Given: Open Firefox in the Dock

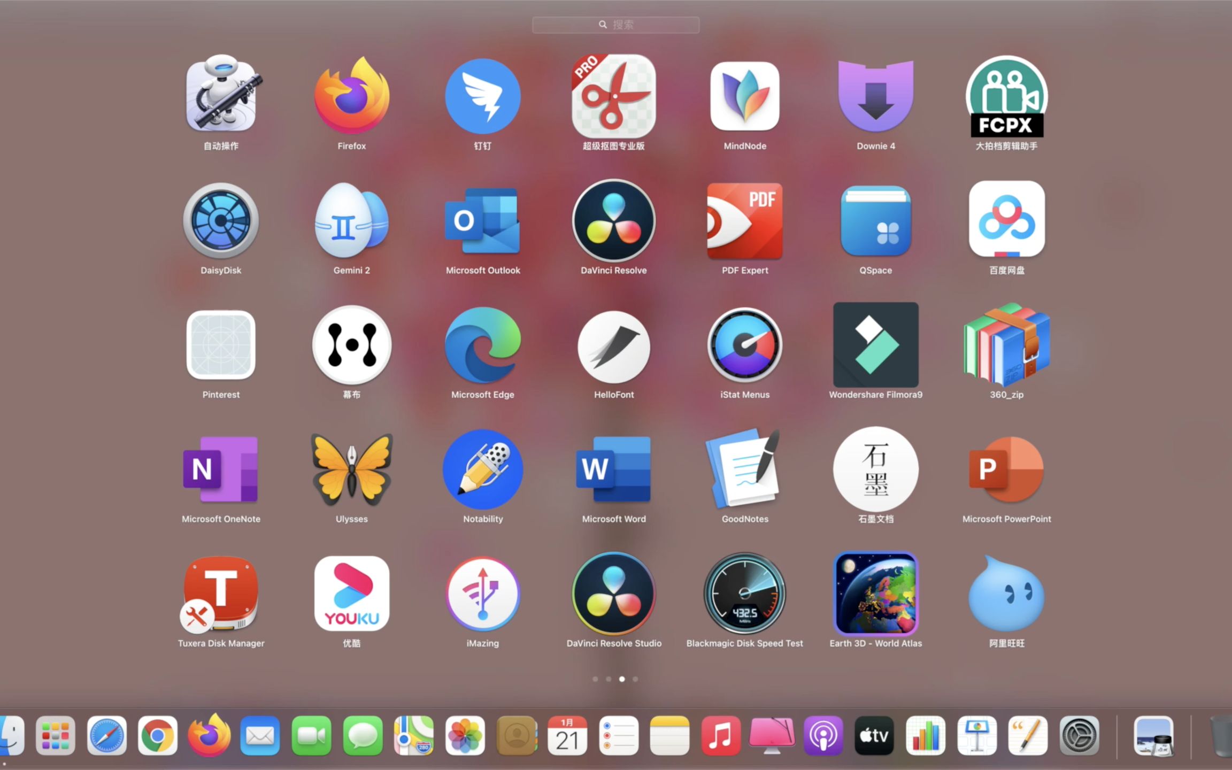Looking at the screenshot, I should point(209,736).
